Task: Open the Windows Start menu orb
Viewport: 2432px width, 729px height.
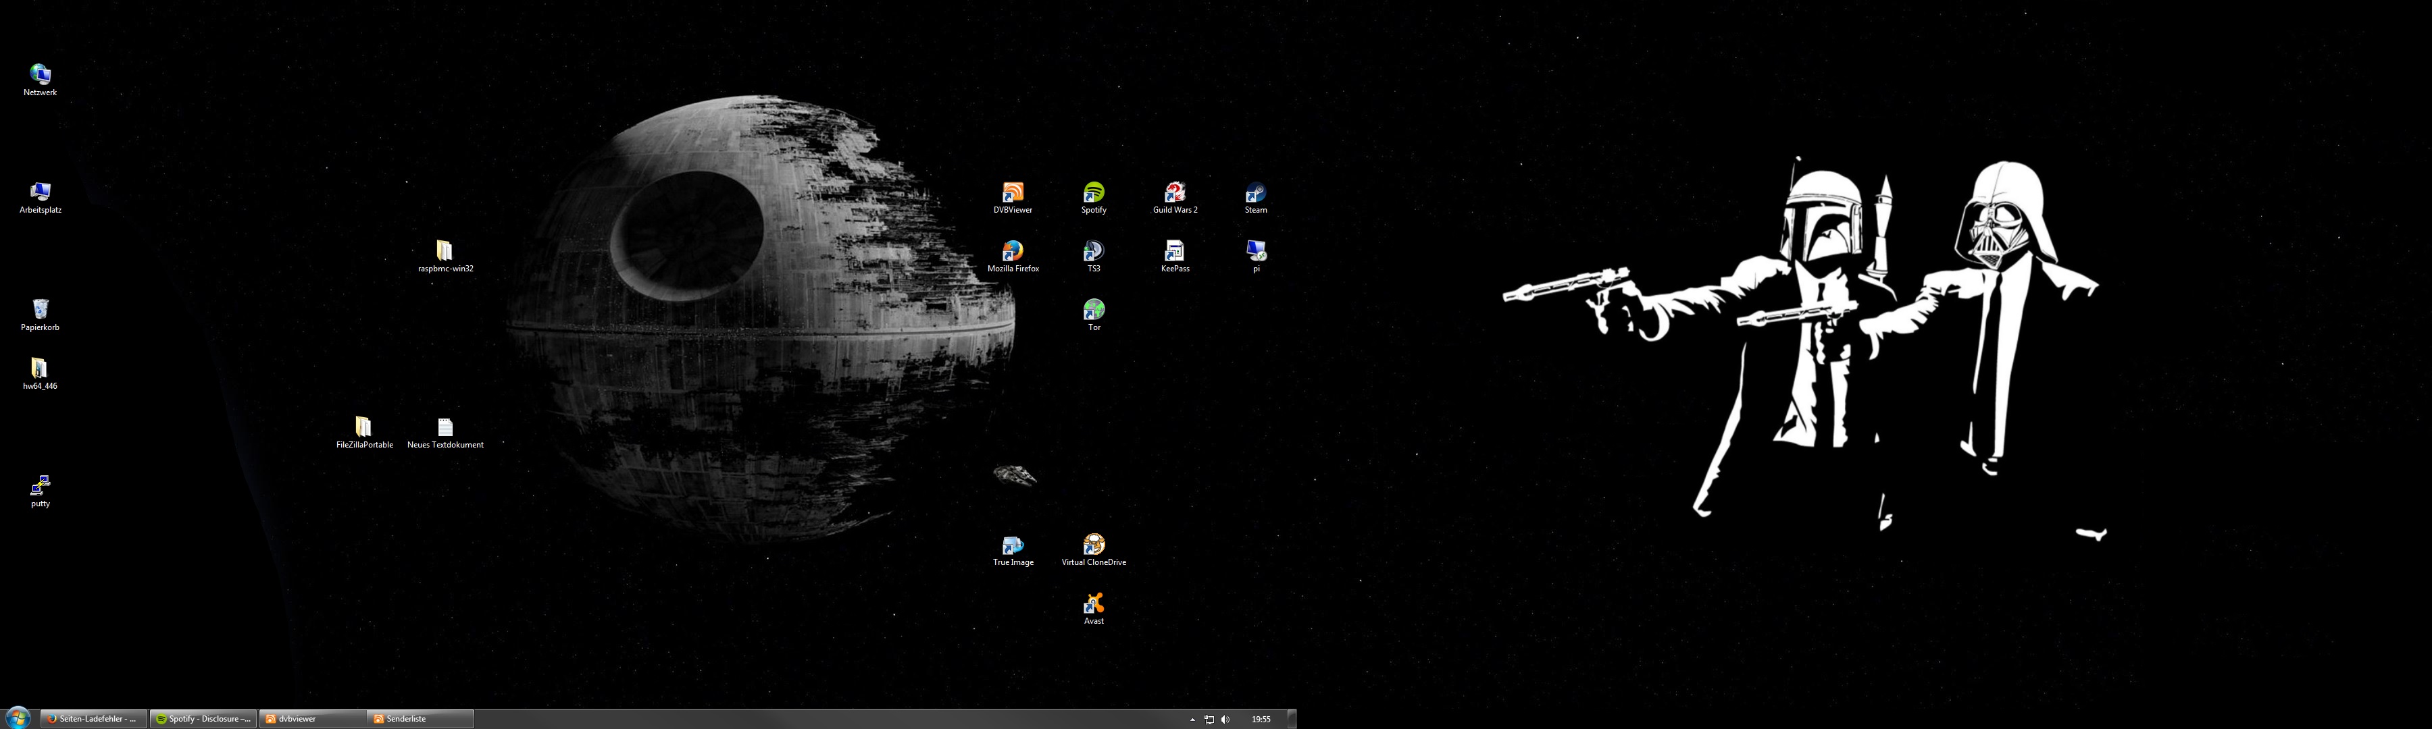Action: (18, 718)
